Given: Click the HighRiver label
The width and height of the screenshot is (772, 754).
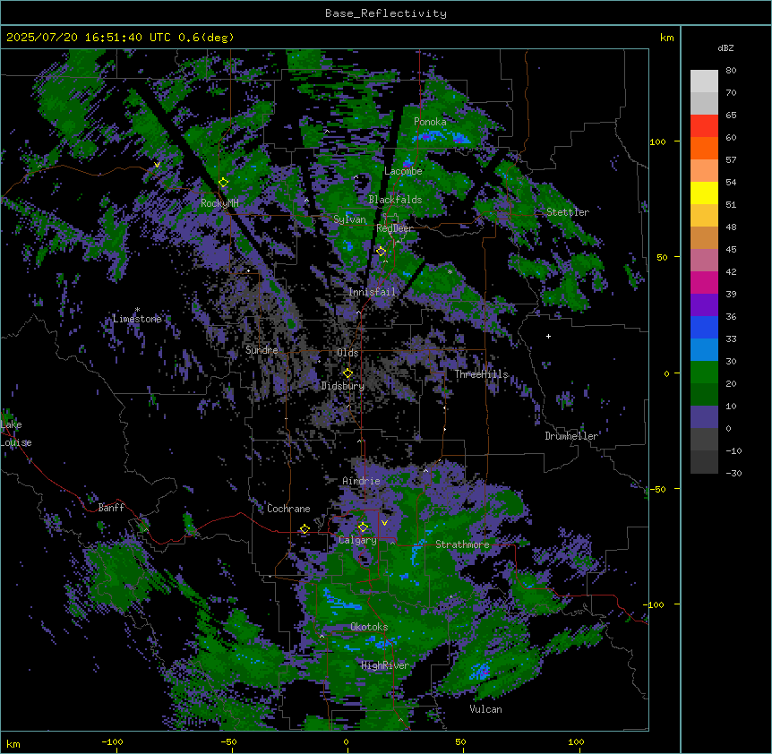Looking at the screenshot, I should [385, 665].
